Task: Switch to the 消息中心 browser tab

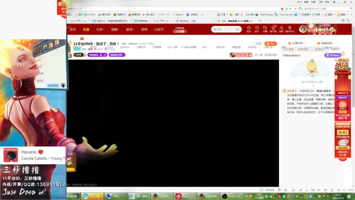Action: click(x=112, y=21)
